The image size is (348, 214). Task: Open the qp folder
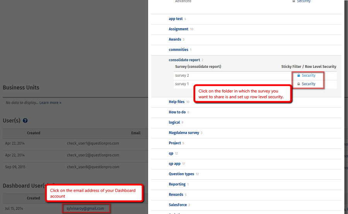pyautogui.click(x=171, y=153)
